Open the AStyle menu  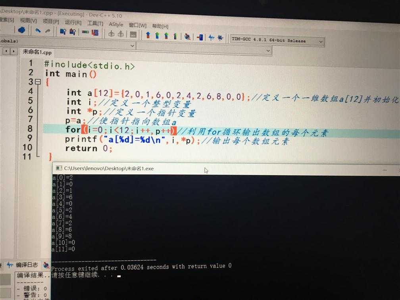[x=116, y=24]
